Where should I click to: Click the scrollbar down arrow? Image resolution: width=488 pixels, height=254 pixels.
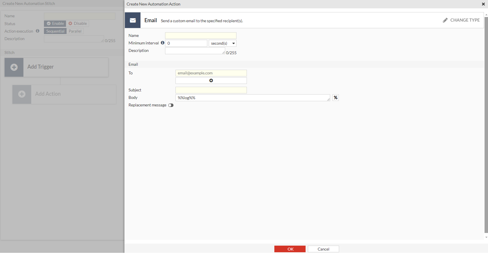[486, 237]
